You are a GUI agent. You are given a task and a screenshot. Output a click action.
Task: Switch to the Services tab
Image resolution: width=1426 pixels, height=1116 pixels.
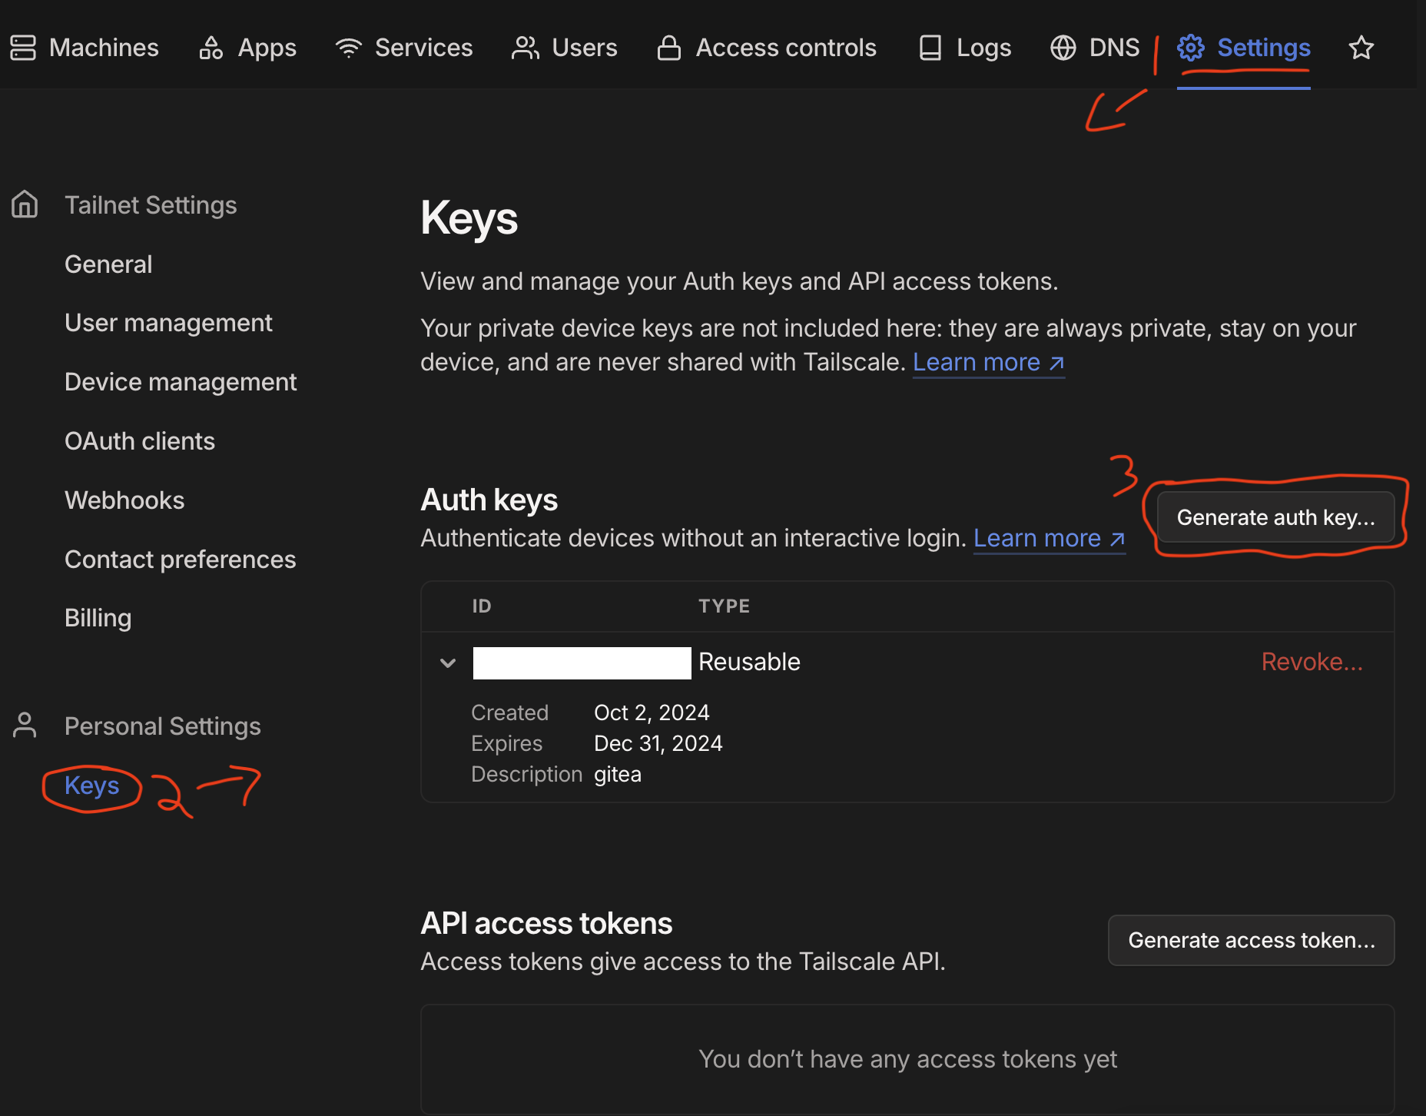click(404, 48)
